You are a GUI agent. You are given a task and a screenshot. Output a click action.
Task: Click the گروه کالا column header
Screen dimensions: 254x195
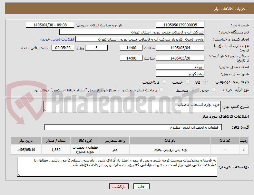(85, 141)
